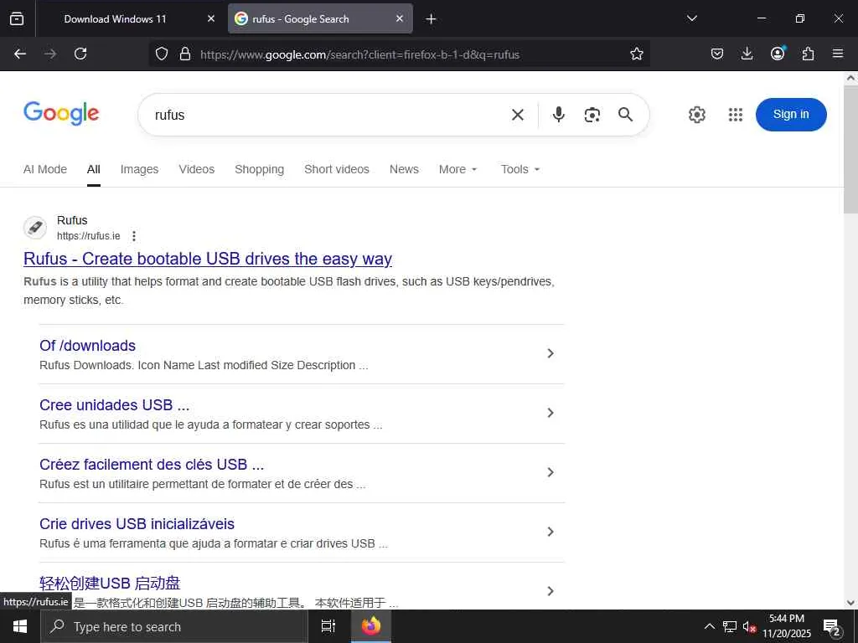This screenshot has width=858, height=643.
Task: Open Crie drives USB inicializáveis link
Action: (137, 524)
